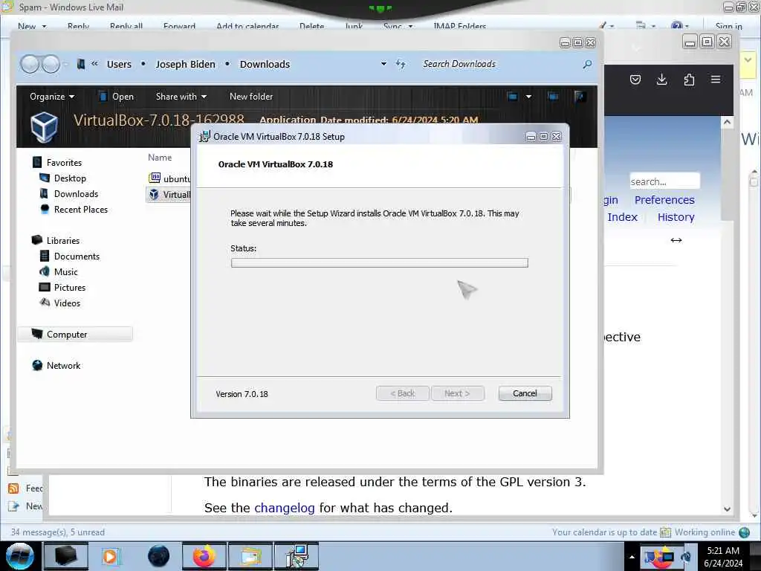Open Firefox hamburger application menu
The image size is (761, 571).
[x=716, y=79]
